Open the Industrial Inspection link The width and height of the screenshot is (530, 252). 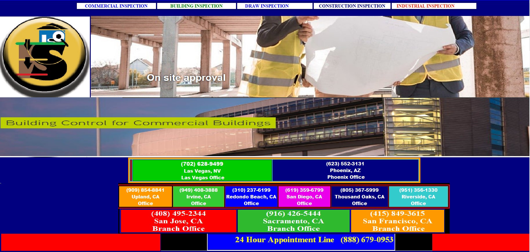[425, 6]
